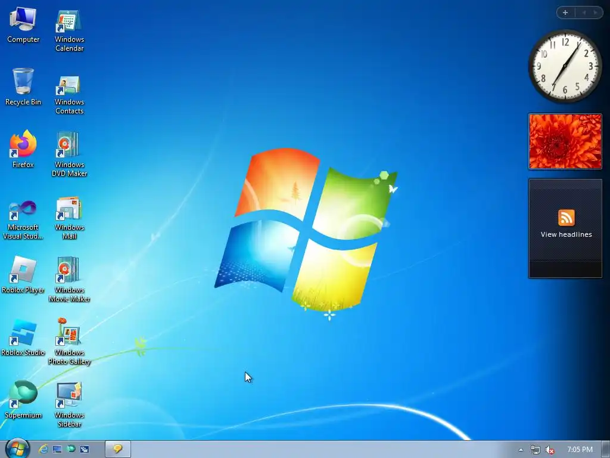Open the Computer desktop icon

23,25
